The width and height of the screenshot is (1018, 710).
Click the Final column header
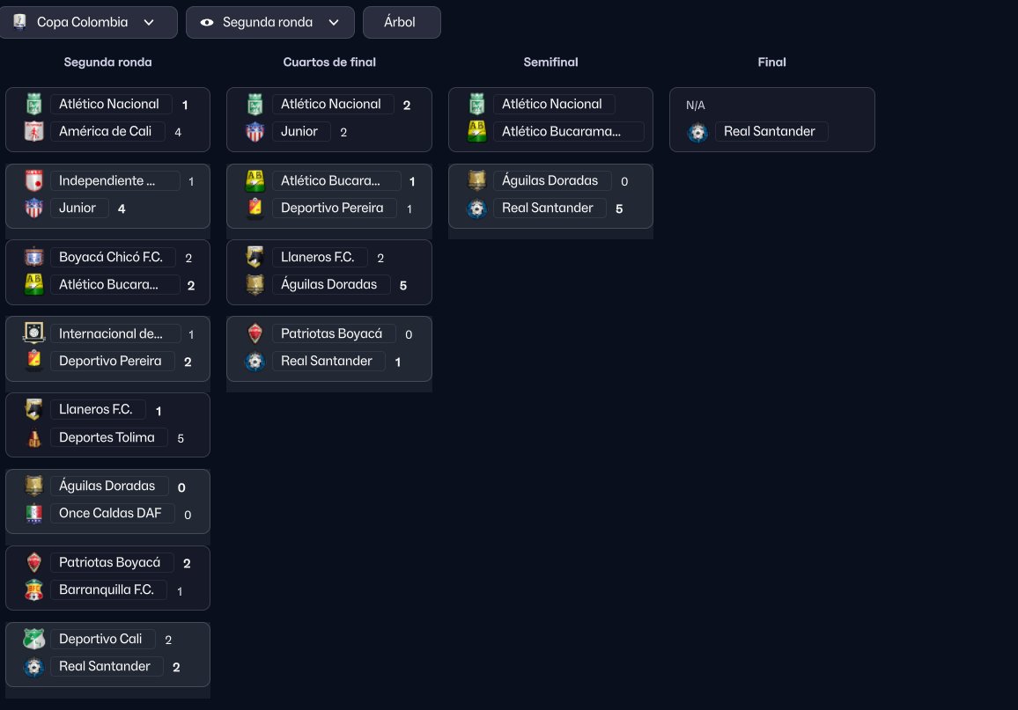pyautogui.click(x=772, y=62)
